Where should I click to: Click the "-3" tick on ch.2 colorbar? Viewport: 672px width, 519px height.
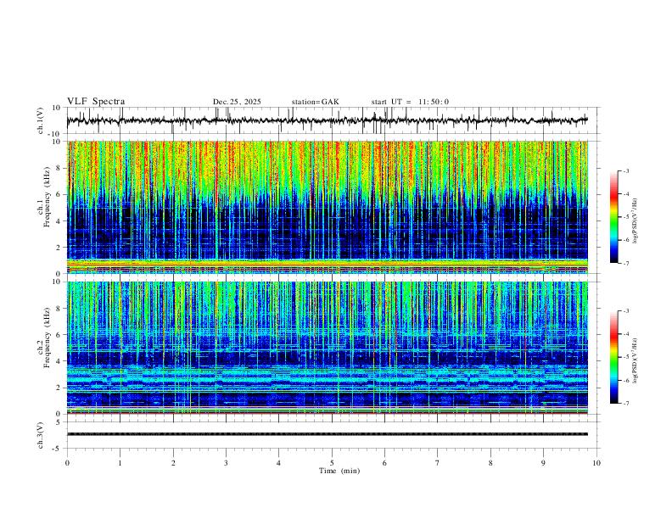[625, 311]
